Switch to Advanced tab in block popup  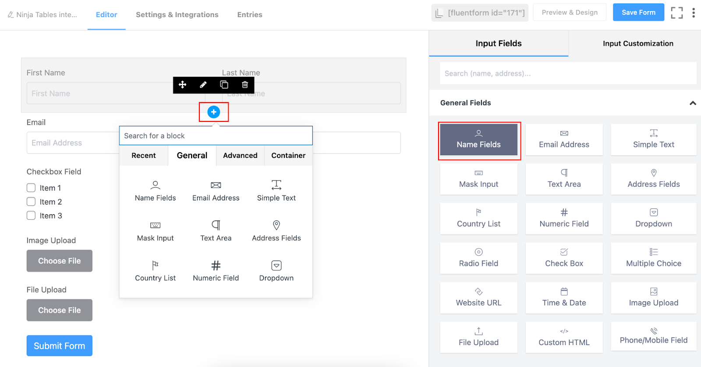click(x=240, y=156)
